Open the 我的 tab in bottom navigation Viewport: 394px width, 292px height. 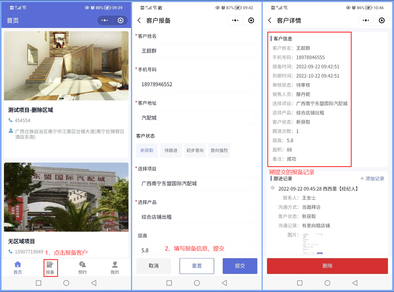tap(115, 268)
